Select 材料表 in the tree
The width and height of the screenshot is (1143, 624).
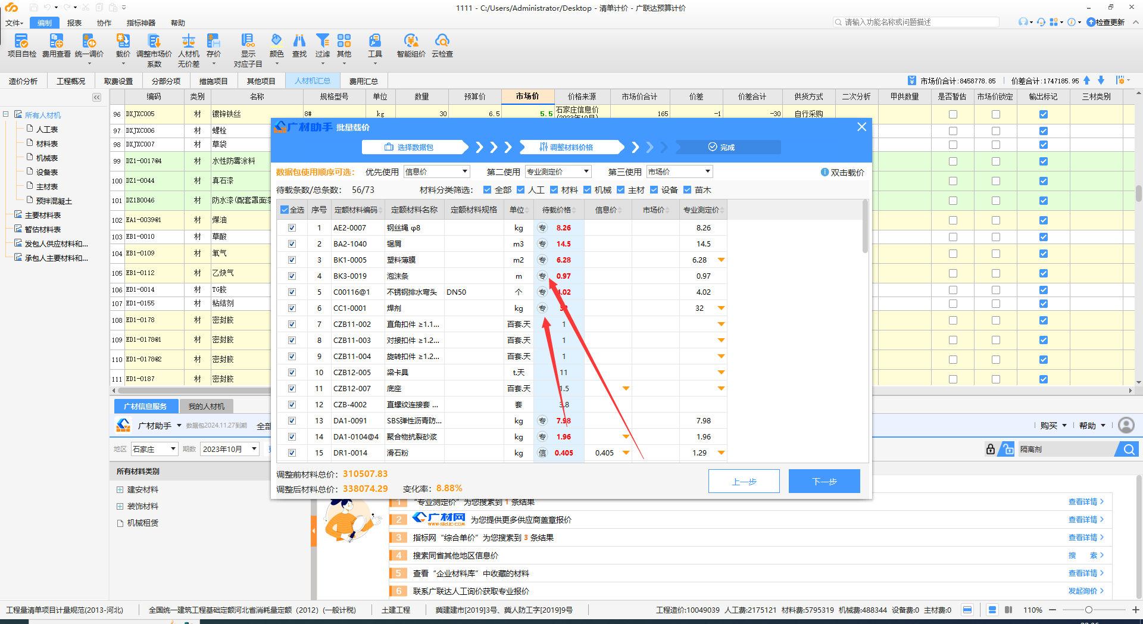pyautogui.click(x=47, y=143)
